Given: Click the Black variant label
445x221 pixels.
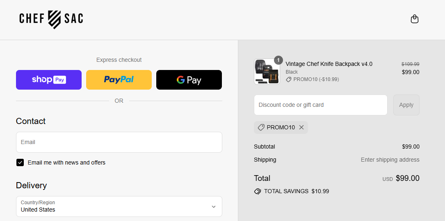Looking at the screenshot, I should [x=292, y=72].
